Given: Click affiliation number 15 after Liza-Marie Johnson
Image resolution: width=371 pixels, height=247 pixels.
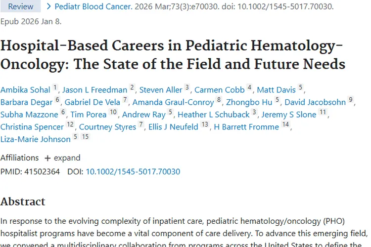Looking at the screenshot, I should [x=85, y=137].
